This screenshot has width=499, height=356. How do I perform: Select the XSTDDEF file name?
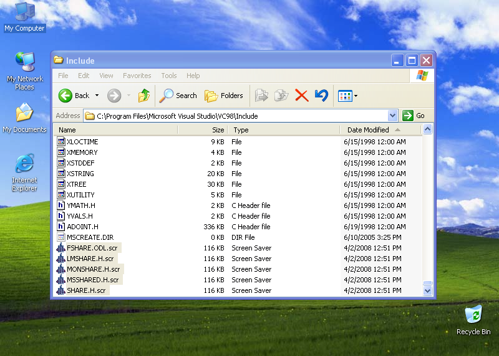coord(80,163)
